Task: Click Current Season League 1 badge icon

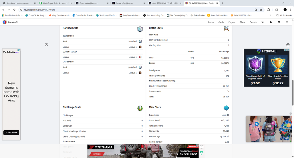Action: (140, 57)
